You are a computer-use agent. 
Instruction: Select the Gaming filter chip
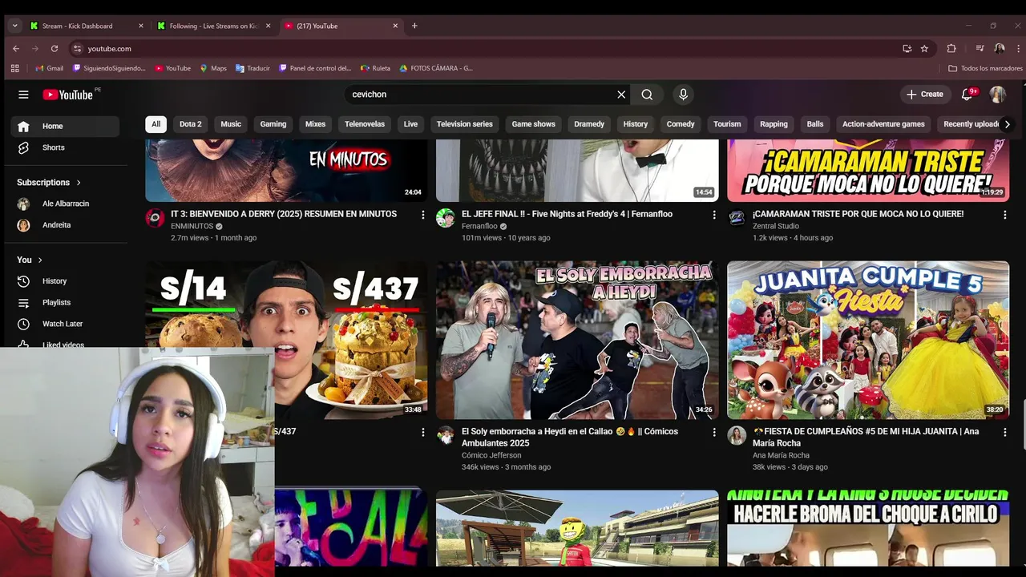[x=273, y=124]
